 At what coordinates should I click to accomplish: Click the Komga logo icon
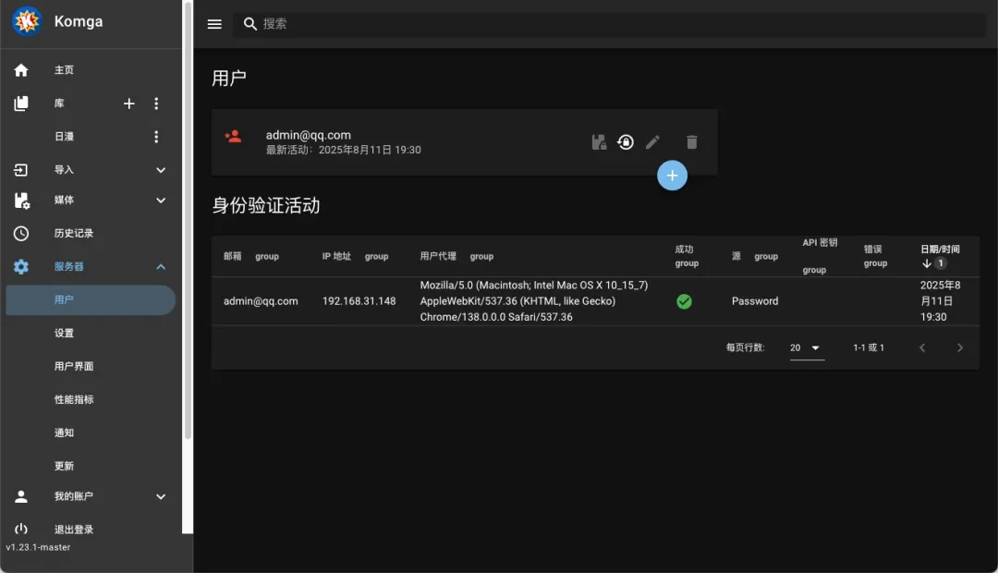coord(27,21)
